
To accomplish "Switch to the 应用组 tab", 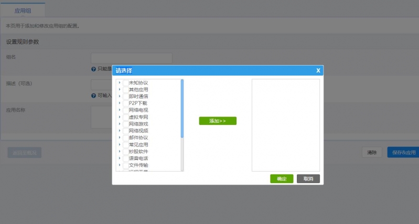I will point(23,10).
